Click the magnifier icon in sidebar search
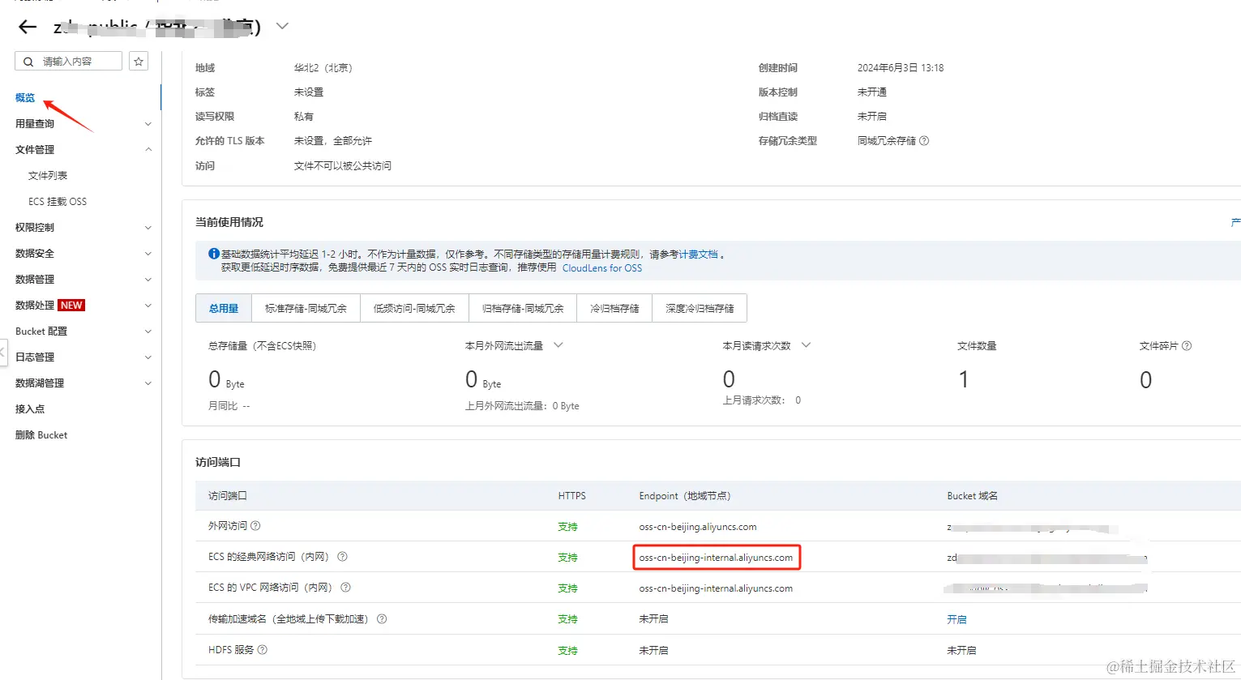 click(x=28, y=62)
